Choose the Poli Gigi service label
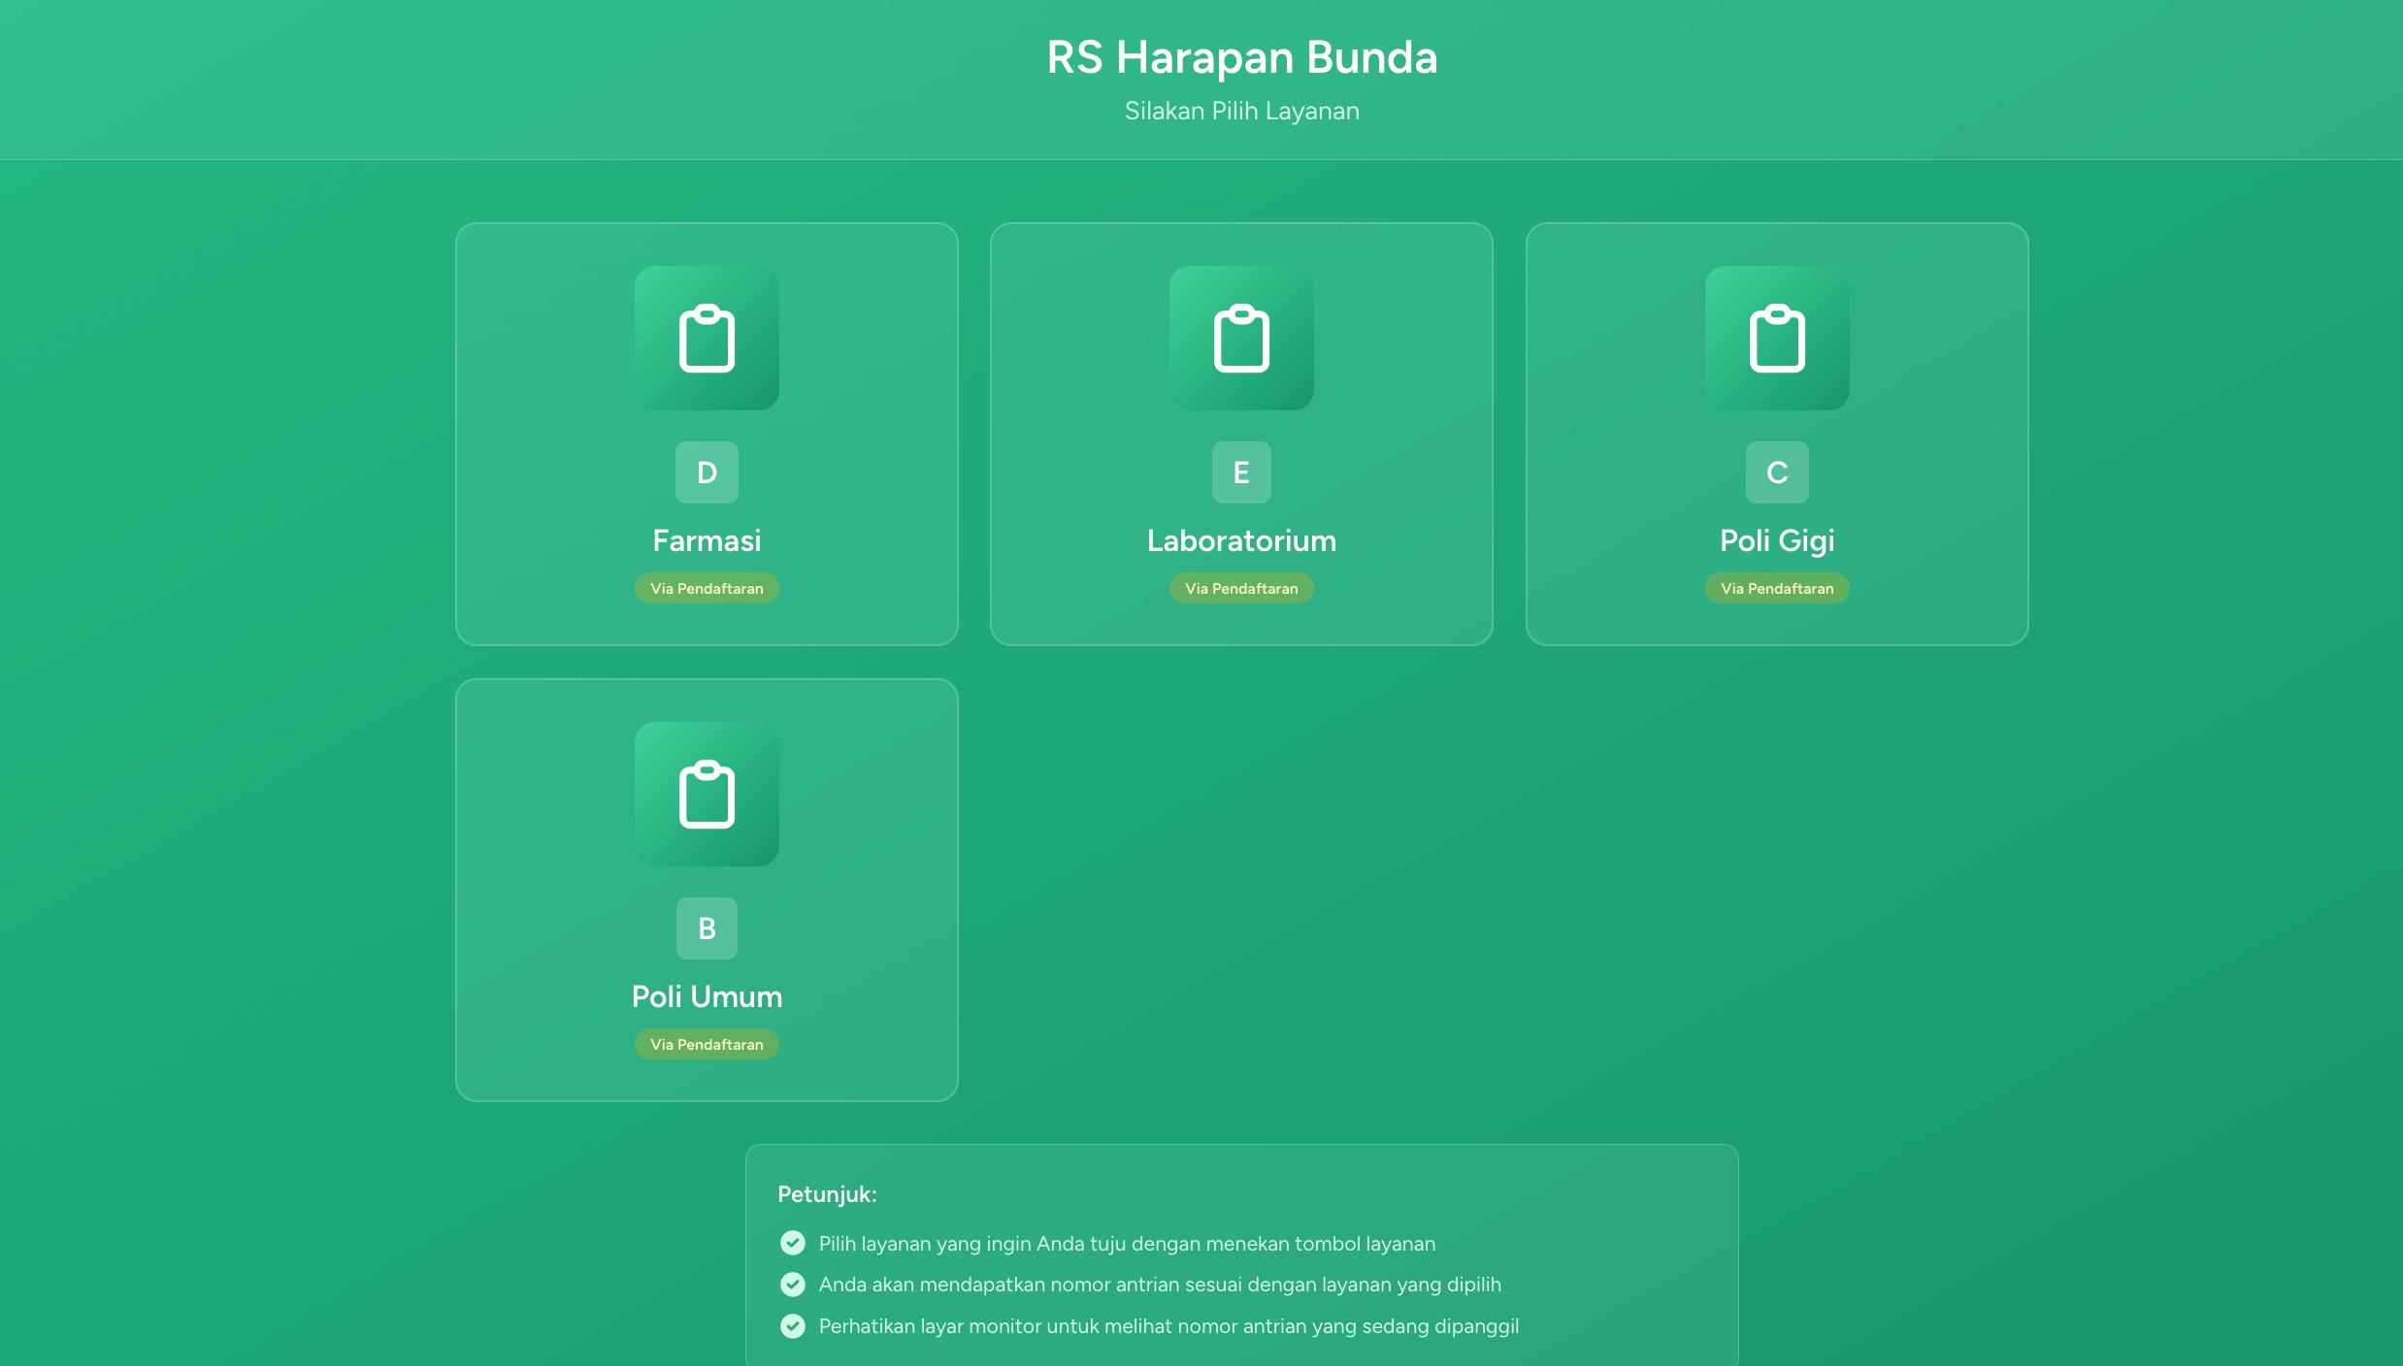 pyautogui.click(x=1777, y=540)
